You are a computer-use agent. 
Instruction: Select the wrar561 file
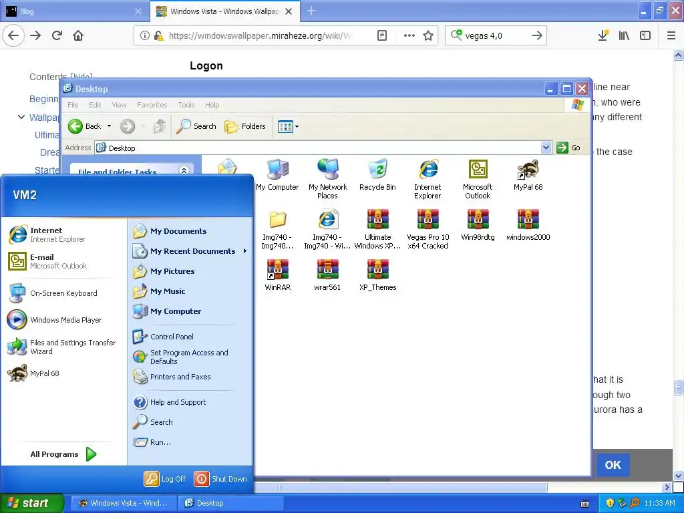pos(327,275)
